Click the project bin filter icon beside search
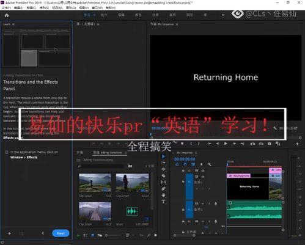The image size is (305, 245). pos(130,166)
